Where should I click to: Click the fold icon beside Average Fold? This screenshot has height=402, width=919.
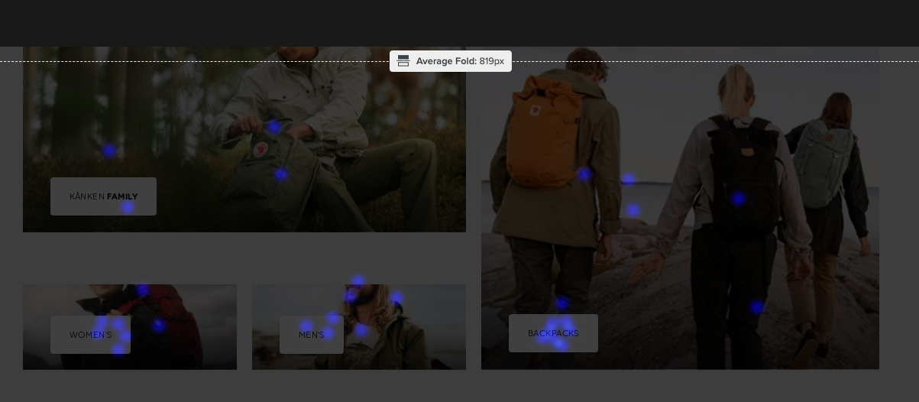[403, 61]
